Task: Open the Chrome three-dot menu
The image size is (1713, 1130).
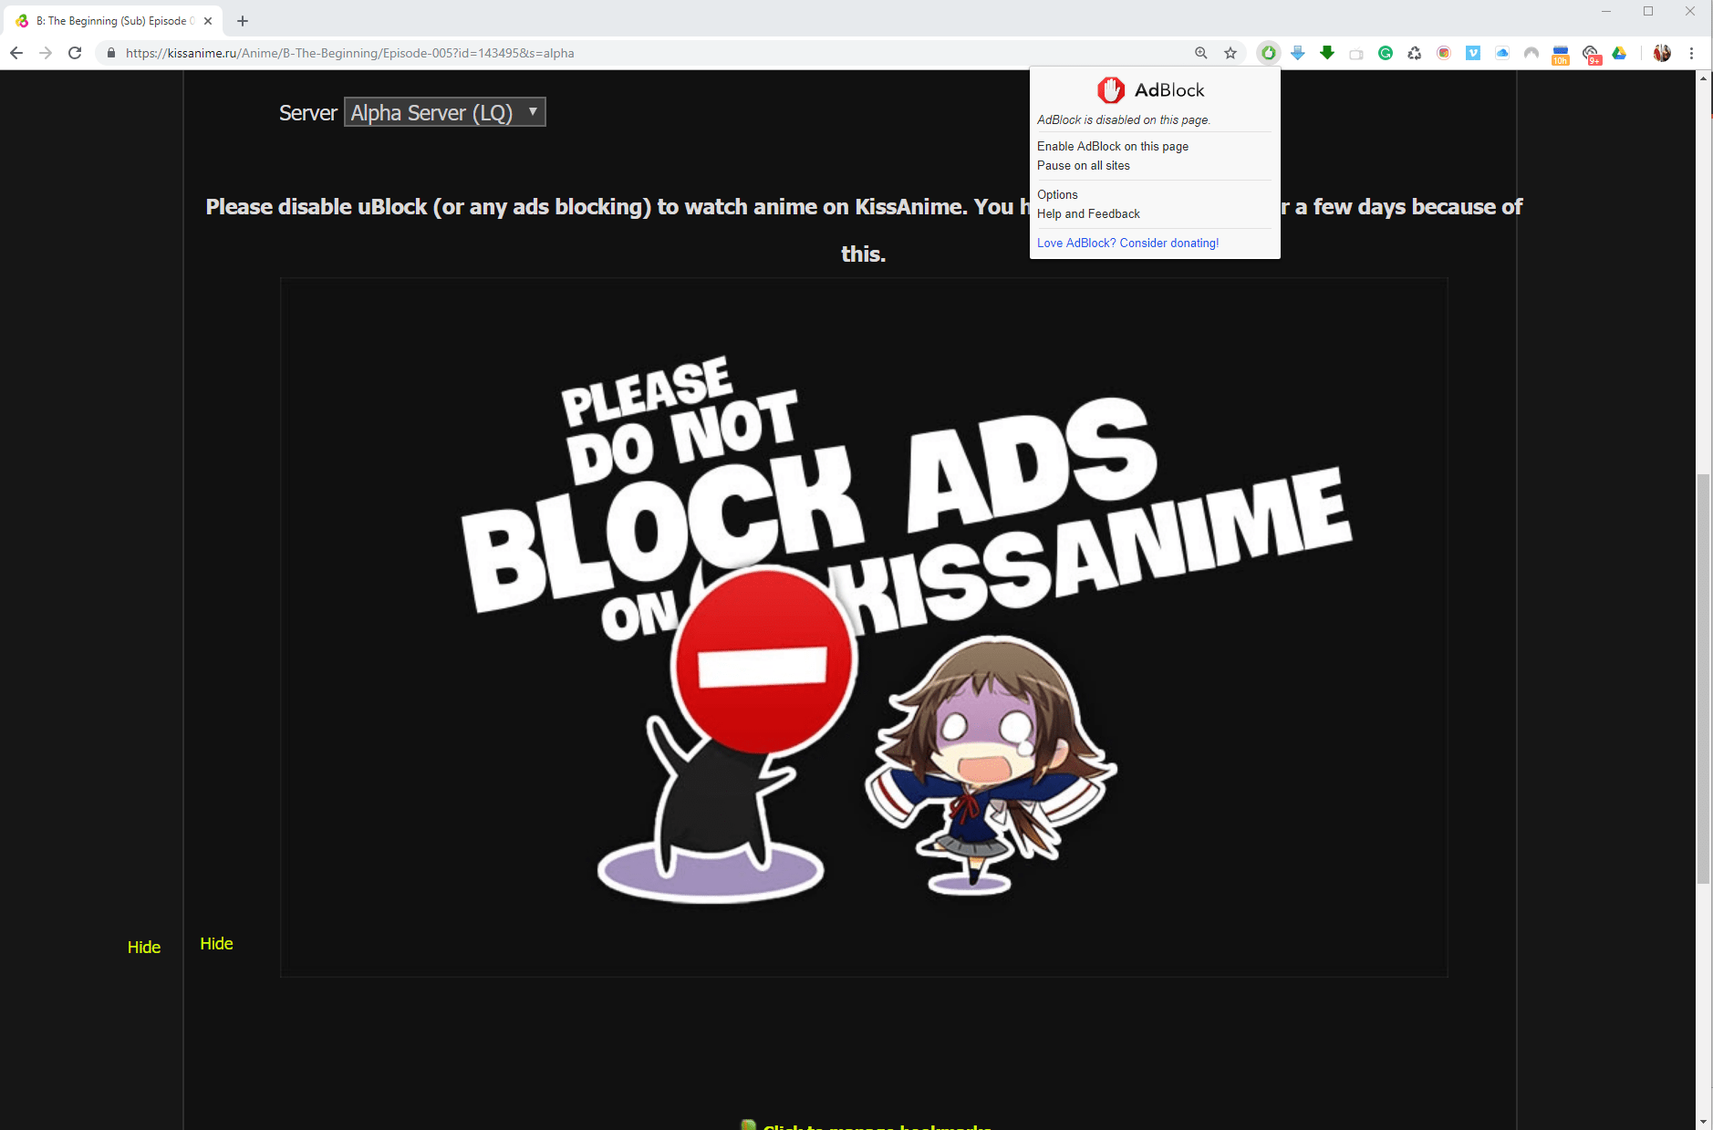Action: pos(1691,53)
